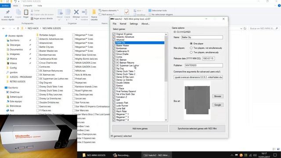The width and height of the screenshot is (281, 158).
Task: Select Battle City.nes file in Explorer
Action: click(47, 47)
